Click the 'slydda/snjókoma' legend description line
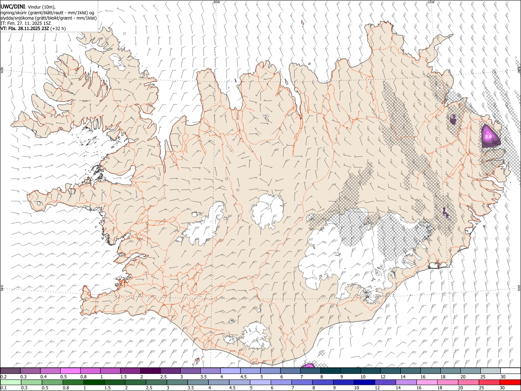 point(48,18)
